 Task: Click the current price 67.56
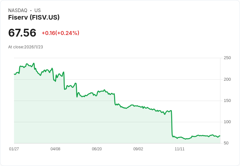tap(22, 33)
